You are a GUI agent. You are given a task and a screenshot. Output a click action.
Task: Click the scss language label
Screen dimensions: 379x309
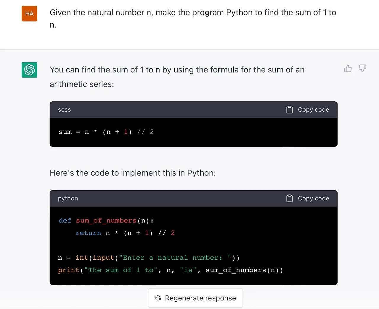pyautogui.click(x=64, y=110)
